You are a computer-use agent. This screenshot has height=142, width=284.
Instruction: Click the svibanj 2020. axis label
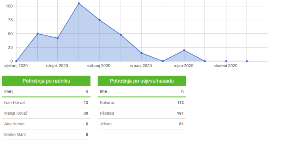pos(99,66)
